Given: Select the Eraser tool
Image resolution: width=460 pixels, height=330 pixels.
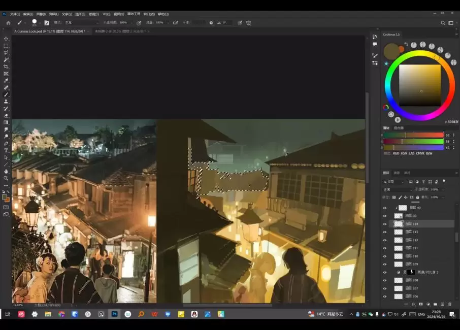Looking at the screenshot, I should (6, 116).
